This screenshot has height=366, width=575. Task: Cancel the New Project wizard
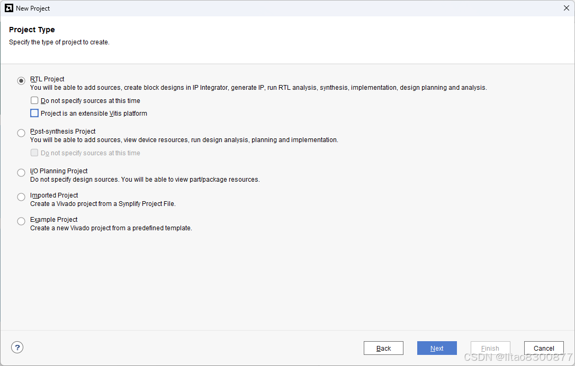click(x=544, y=348)
